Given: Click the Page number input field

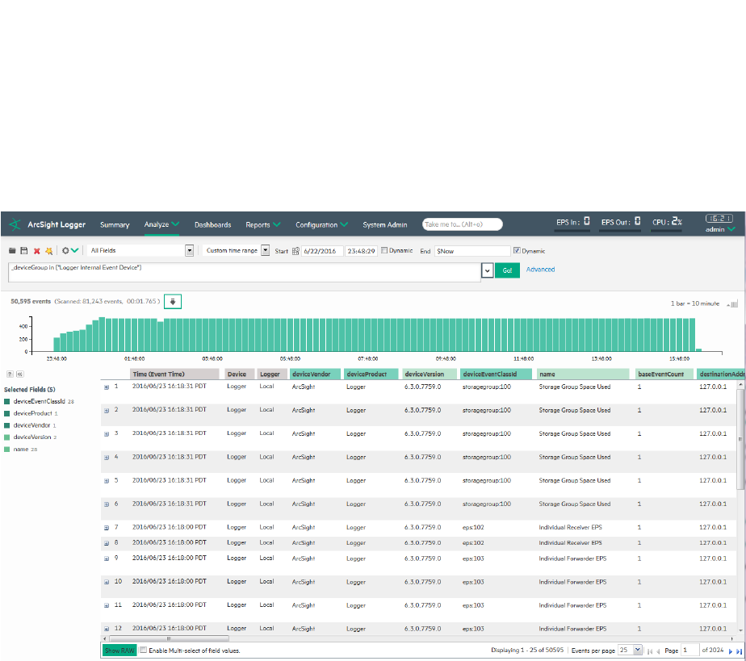Looking at the screenshot, I should click(x=689, y=650).
